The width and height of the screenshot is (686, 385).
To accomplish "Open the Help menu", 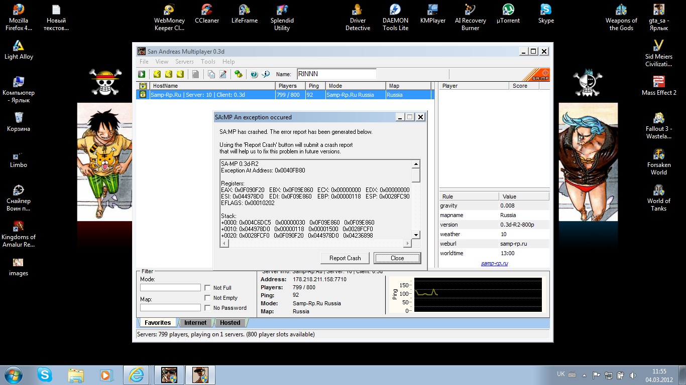I will coord(228,62).
